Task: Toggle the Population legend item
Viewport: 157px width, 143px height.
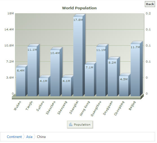Action: (80, 124)
